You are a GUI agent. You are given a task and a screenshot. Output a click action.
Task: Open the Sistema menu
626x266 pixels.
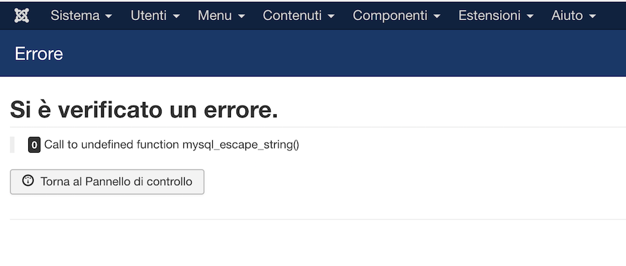click(x=81, y=16)
